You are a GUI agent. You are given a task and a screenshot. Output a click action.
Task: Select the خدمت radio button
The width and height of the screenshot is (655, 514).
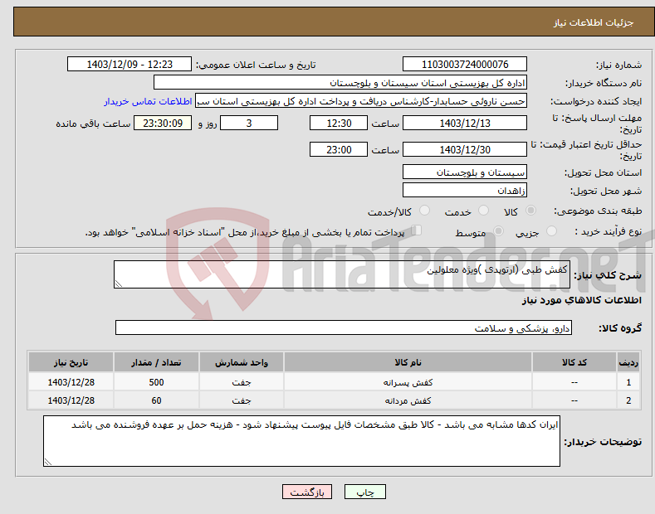pos(483,211)
